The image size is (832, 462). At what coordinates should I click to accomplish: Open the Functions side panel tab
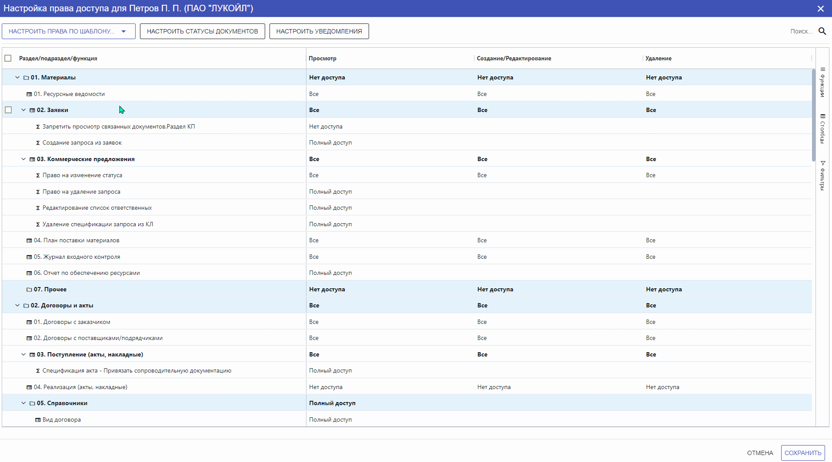point(822,82)
